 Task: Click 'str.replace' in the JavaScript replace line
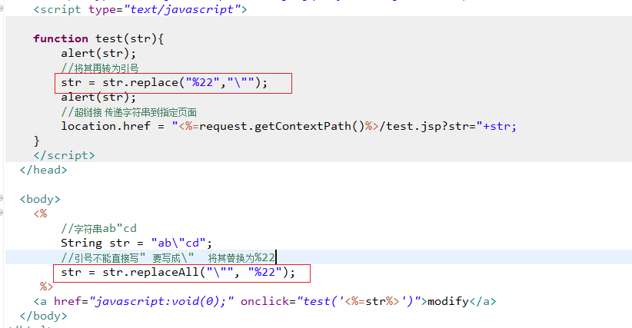140,82
